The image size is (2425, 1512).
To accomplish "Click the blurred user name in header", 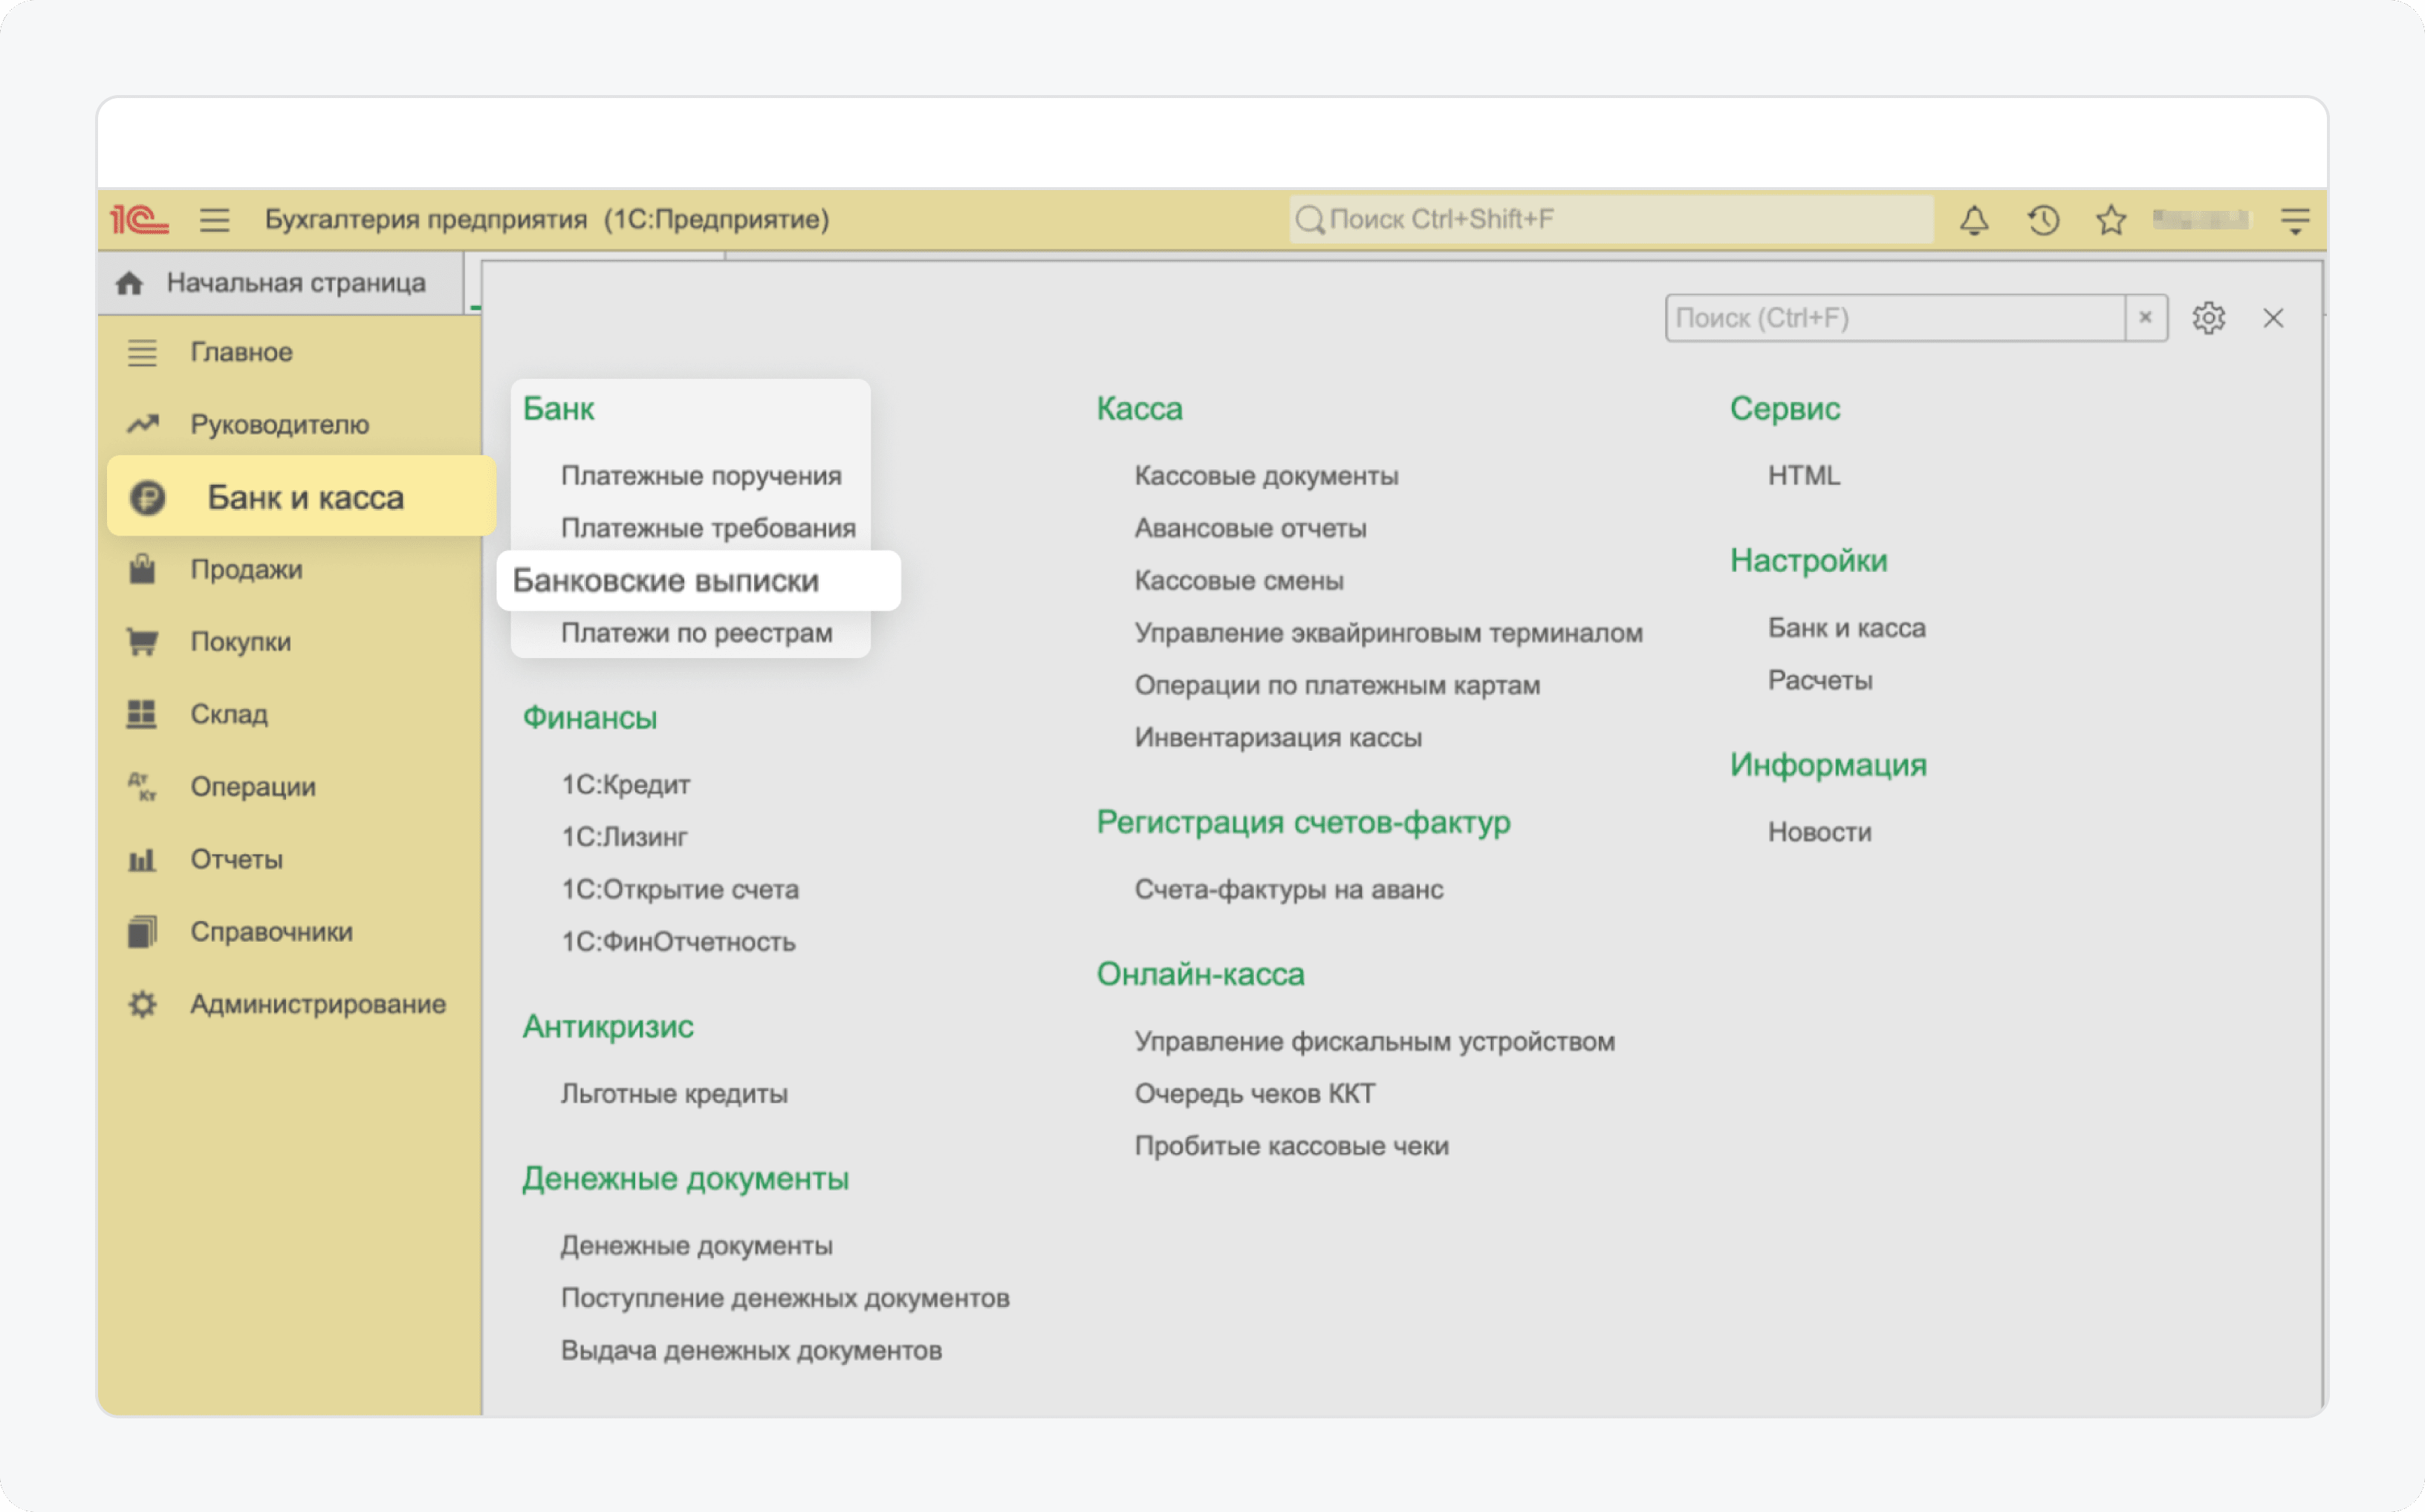I will (2201, 219).
